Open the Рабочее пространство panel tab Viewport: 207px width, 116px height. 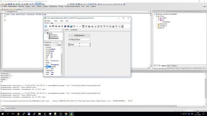click(160, 68)
